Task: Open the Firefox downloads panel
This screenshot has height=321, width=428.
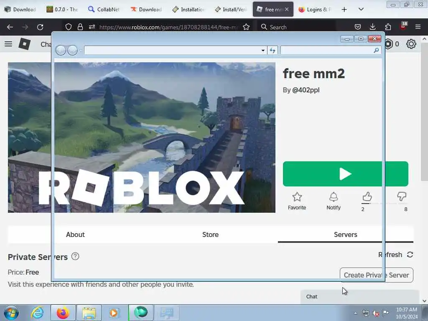Action: pos(372,27)
